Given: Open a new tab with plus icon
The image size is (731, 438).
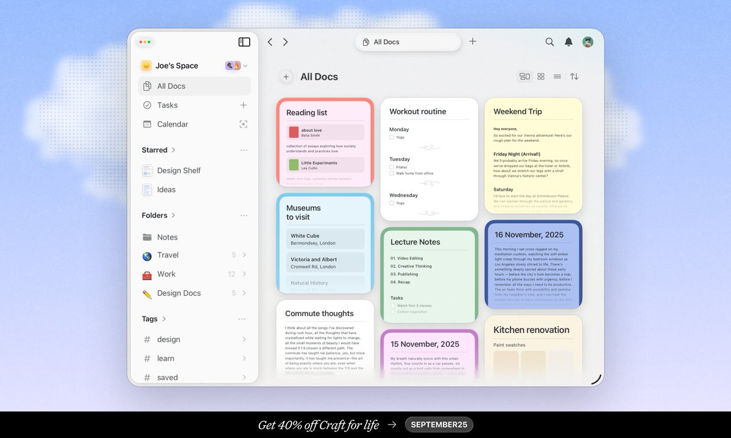Looking at the screenshot, I should (x=473, y=41).
